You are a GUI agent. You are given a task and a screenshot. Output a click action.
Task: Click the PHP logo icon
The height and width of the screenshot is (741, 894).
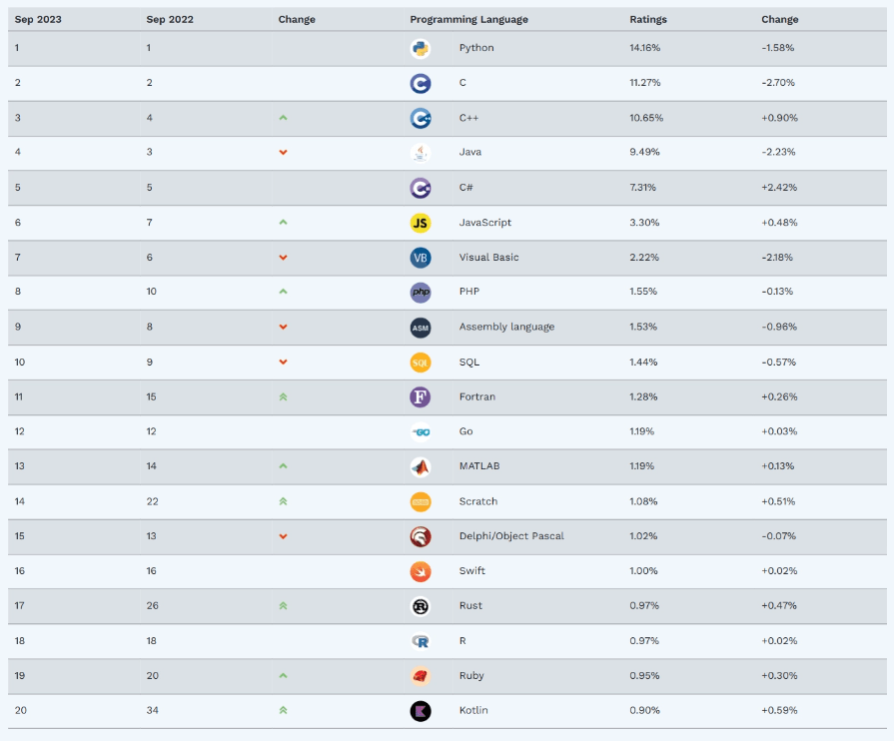421,293
